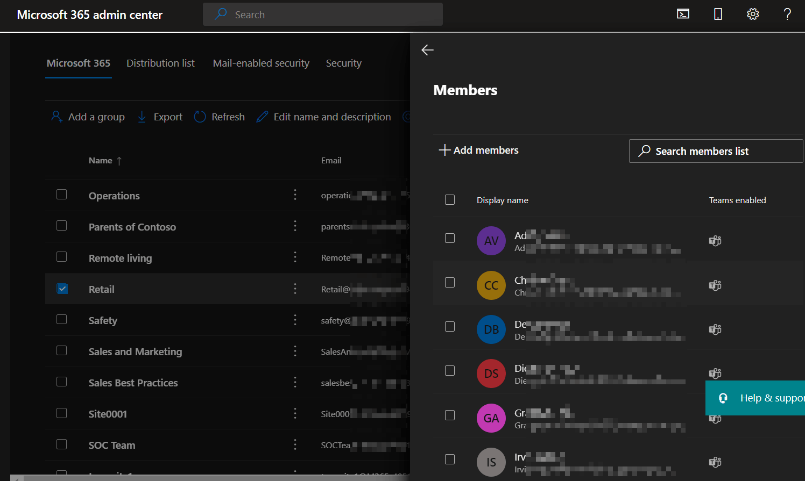This screenshot has width=805, height=481.
Task: Open the Settings gear icon
Action: tap(753, 14)
